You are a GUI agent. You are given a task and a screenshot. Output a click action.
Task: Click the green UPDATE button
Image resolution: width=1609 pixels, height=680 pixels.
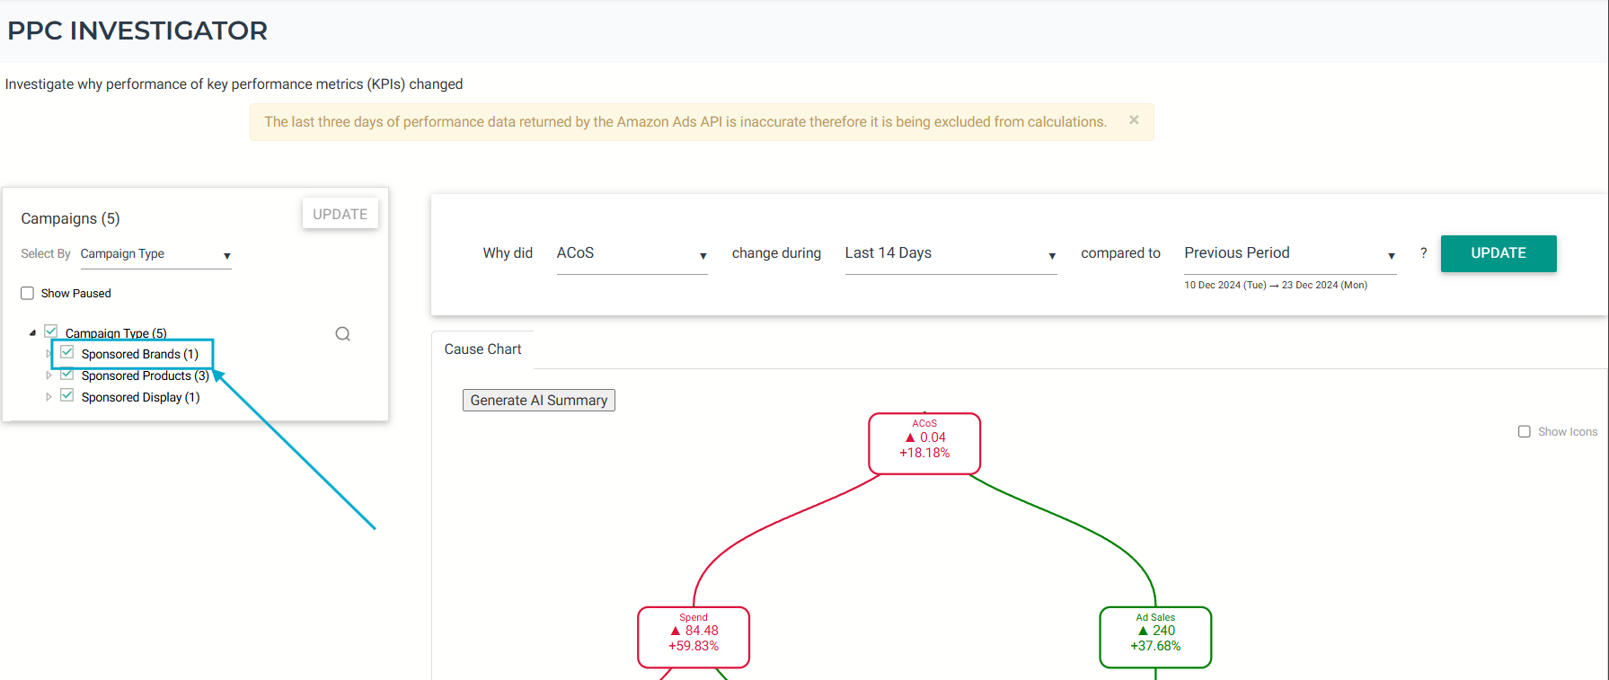click(x=1498, y=253)
